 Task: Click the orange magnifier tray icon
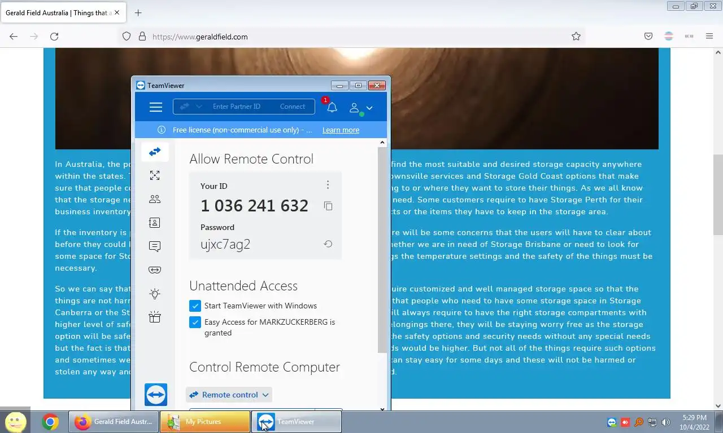coord(639,422)
